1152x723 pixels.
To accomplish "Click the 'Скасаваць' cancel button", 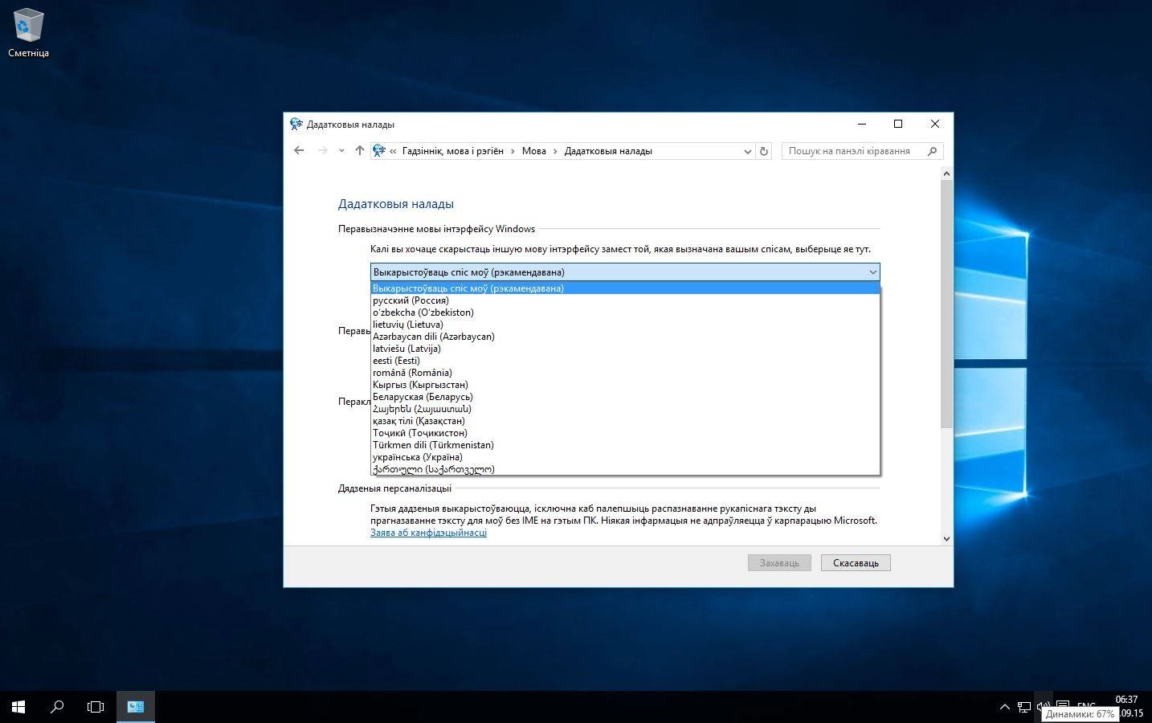I will pyautogui.click(x=856, y=563).
